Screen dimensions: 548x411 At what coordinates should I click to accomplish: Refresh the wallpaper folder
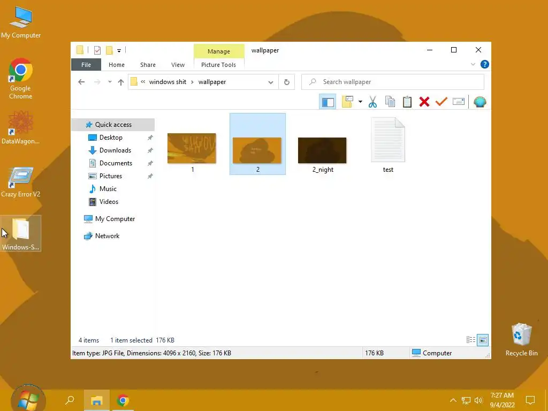tap(287, 82)
